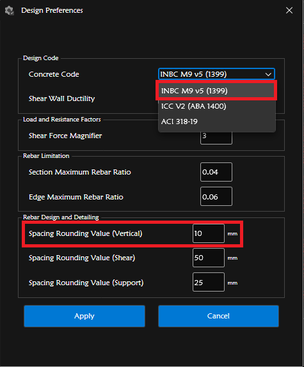Click the Concrete Code label
The width and height of the screenshot is (304, 367).
click(x=54, y=74)
